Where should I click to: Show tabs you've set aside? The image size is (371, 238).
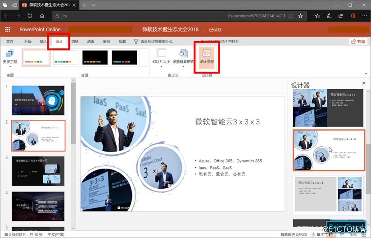point(5,5)
